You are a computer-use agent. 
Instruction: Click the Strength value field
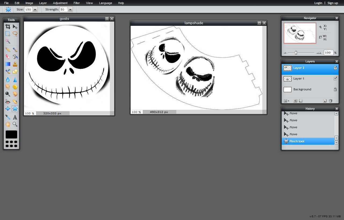64,10
